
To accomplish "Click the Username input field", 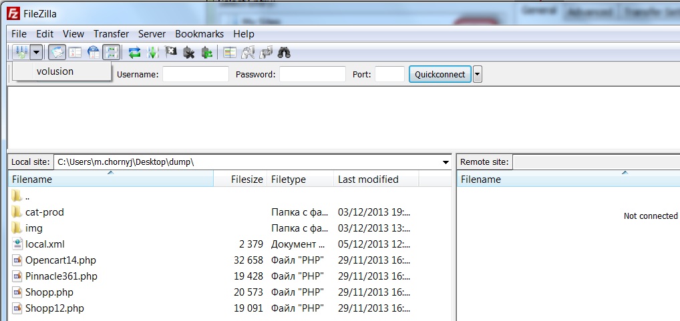I will [x=196, y=74].
